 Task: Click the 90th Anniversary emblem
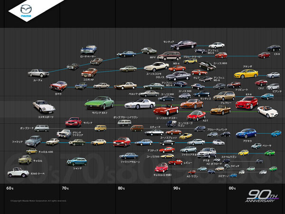pos(262,196)
